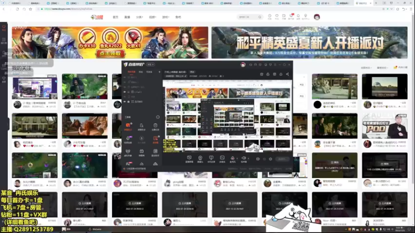Expand the 视频 dropdown in navbar
The image size is (415, 233).
153,17
